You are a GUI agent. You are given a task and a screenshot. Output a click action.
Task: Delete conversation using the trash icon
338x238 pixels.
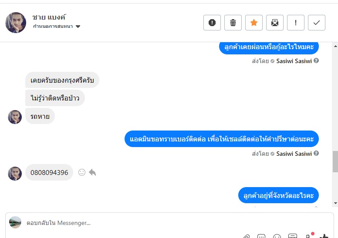[x=233, y=23]
